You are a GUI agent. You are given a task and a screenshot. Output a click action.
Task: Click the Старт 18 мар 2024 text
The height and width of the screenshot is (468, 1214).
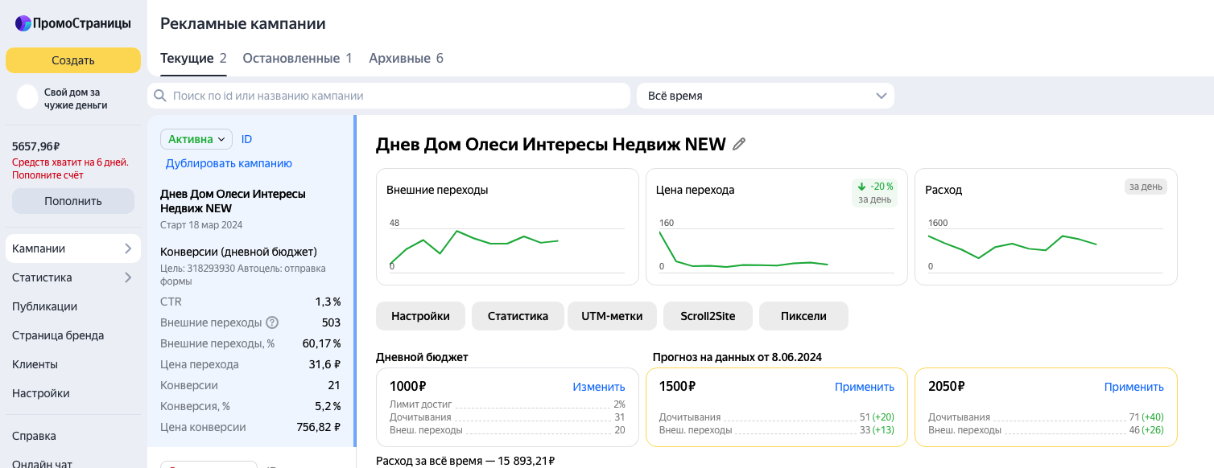pyautogui.click(x=201, y=225)
